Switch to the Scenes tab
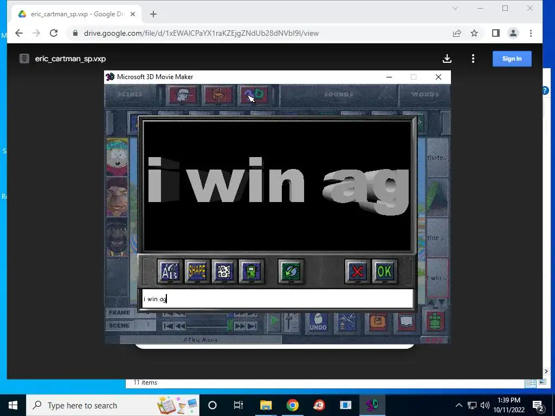Image resolution: width=555 pixels, height=416 pixels. click(x=130, y=94)
